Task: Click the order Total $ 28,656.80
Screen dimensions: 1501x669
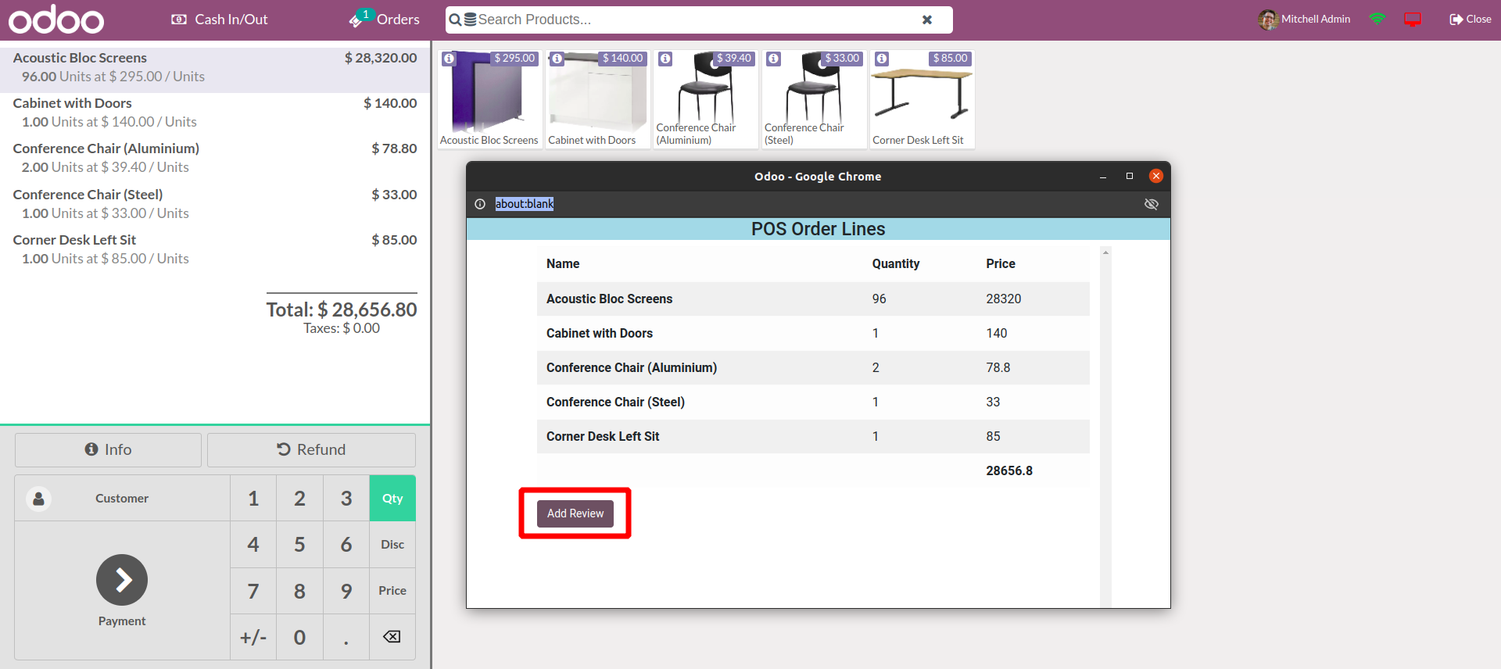Action: coord(342,309)
